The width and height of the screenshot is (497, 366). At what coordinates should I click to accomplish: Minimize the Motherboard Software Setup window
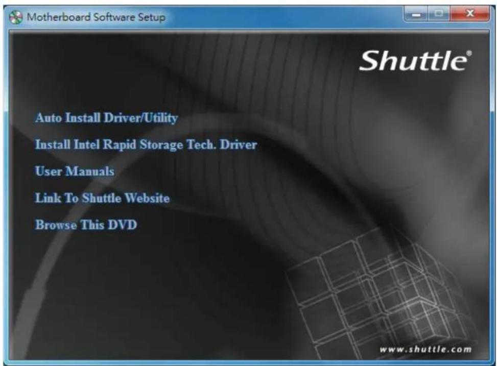(x=416, y=14)
